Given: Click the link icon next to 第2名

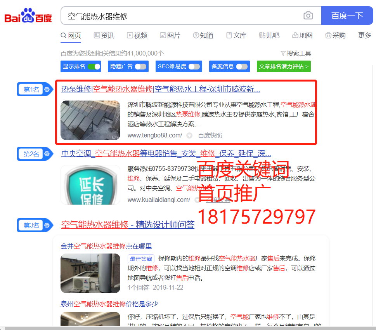Looking at the screenshot, I should point(47,154).
